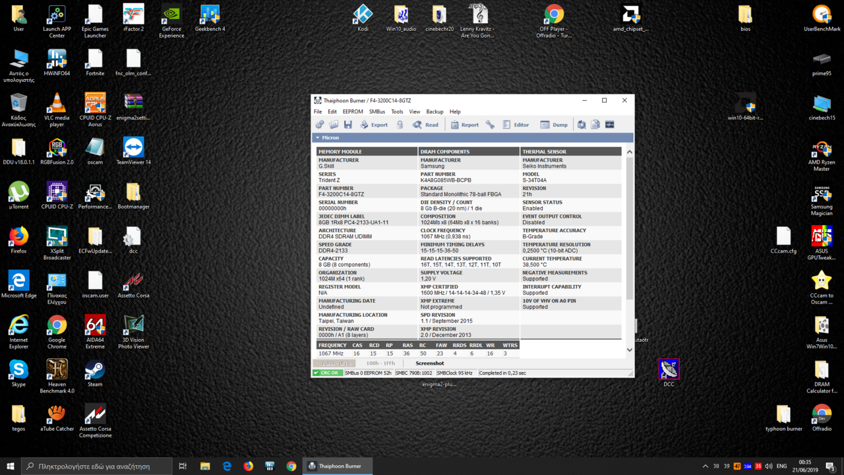The width and height of the screenshot is (844, 475).
Task: Click current temperature value 38,500 °C
Action: coord(535,265)
